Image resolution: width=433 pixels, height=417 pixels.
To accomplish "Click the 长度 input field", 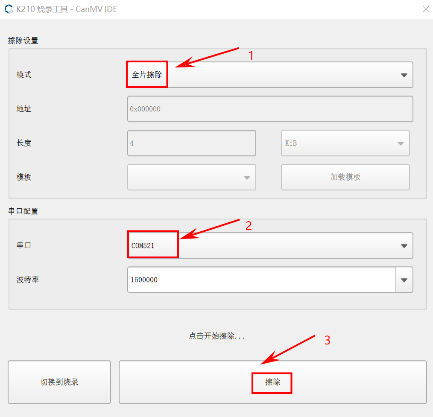I will pyautogui.click(x=192, y=143).
